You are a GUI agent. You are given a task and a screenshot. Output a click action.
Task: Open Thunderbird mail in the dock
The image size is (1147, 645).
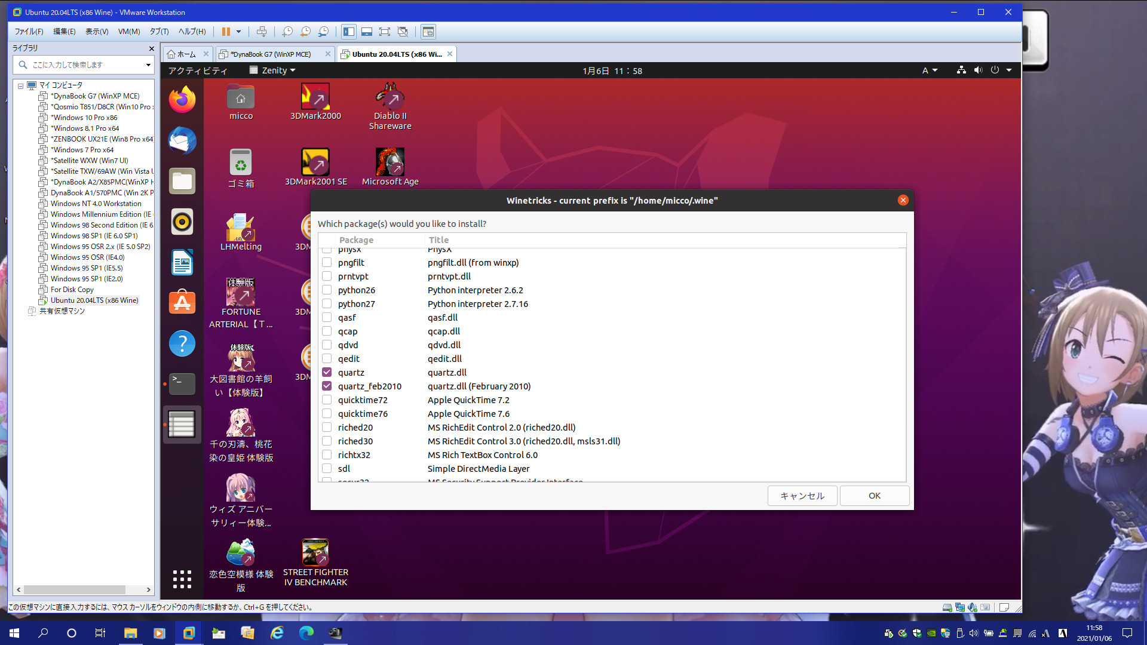coord(182,140)
